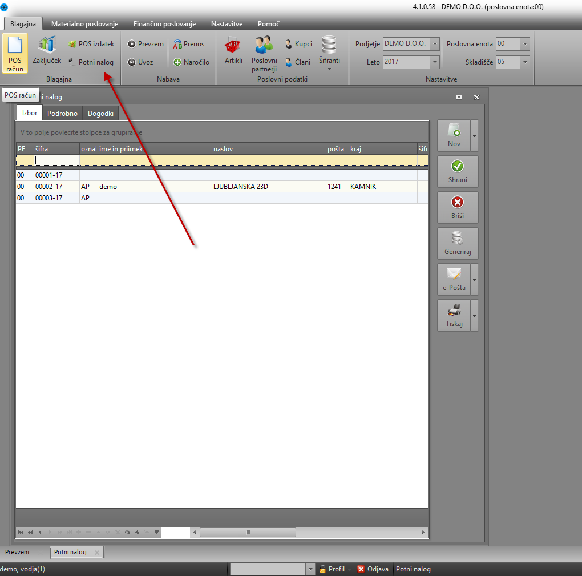
Task: Expand the e-Pošta dropdown arrow
Action: (x=474, y=280)
